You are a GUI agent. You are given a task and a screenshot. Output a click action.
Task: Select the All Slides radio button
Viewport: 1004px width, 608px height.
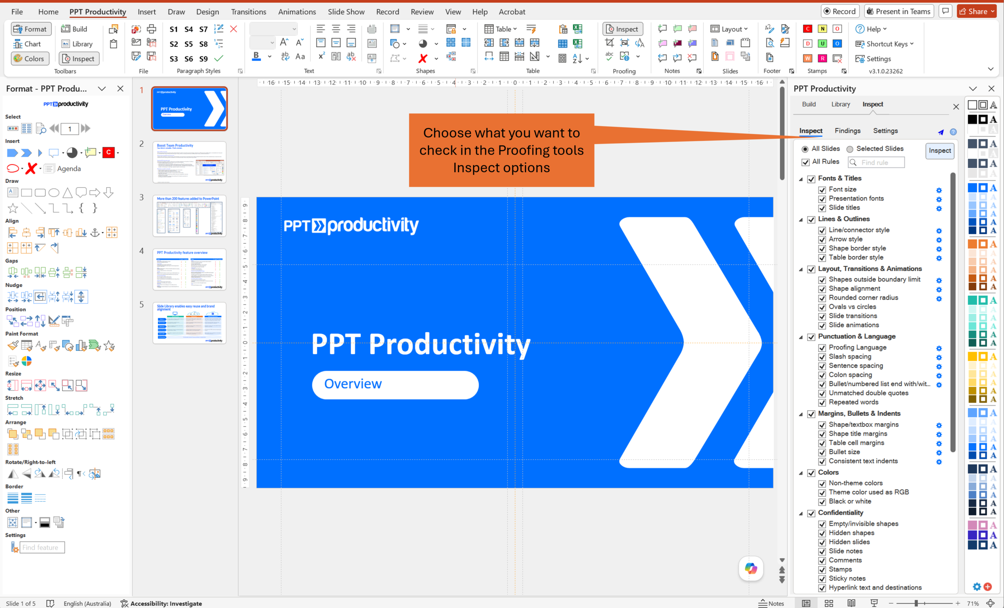point(805,149)
